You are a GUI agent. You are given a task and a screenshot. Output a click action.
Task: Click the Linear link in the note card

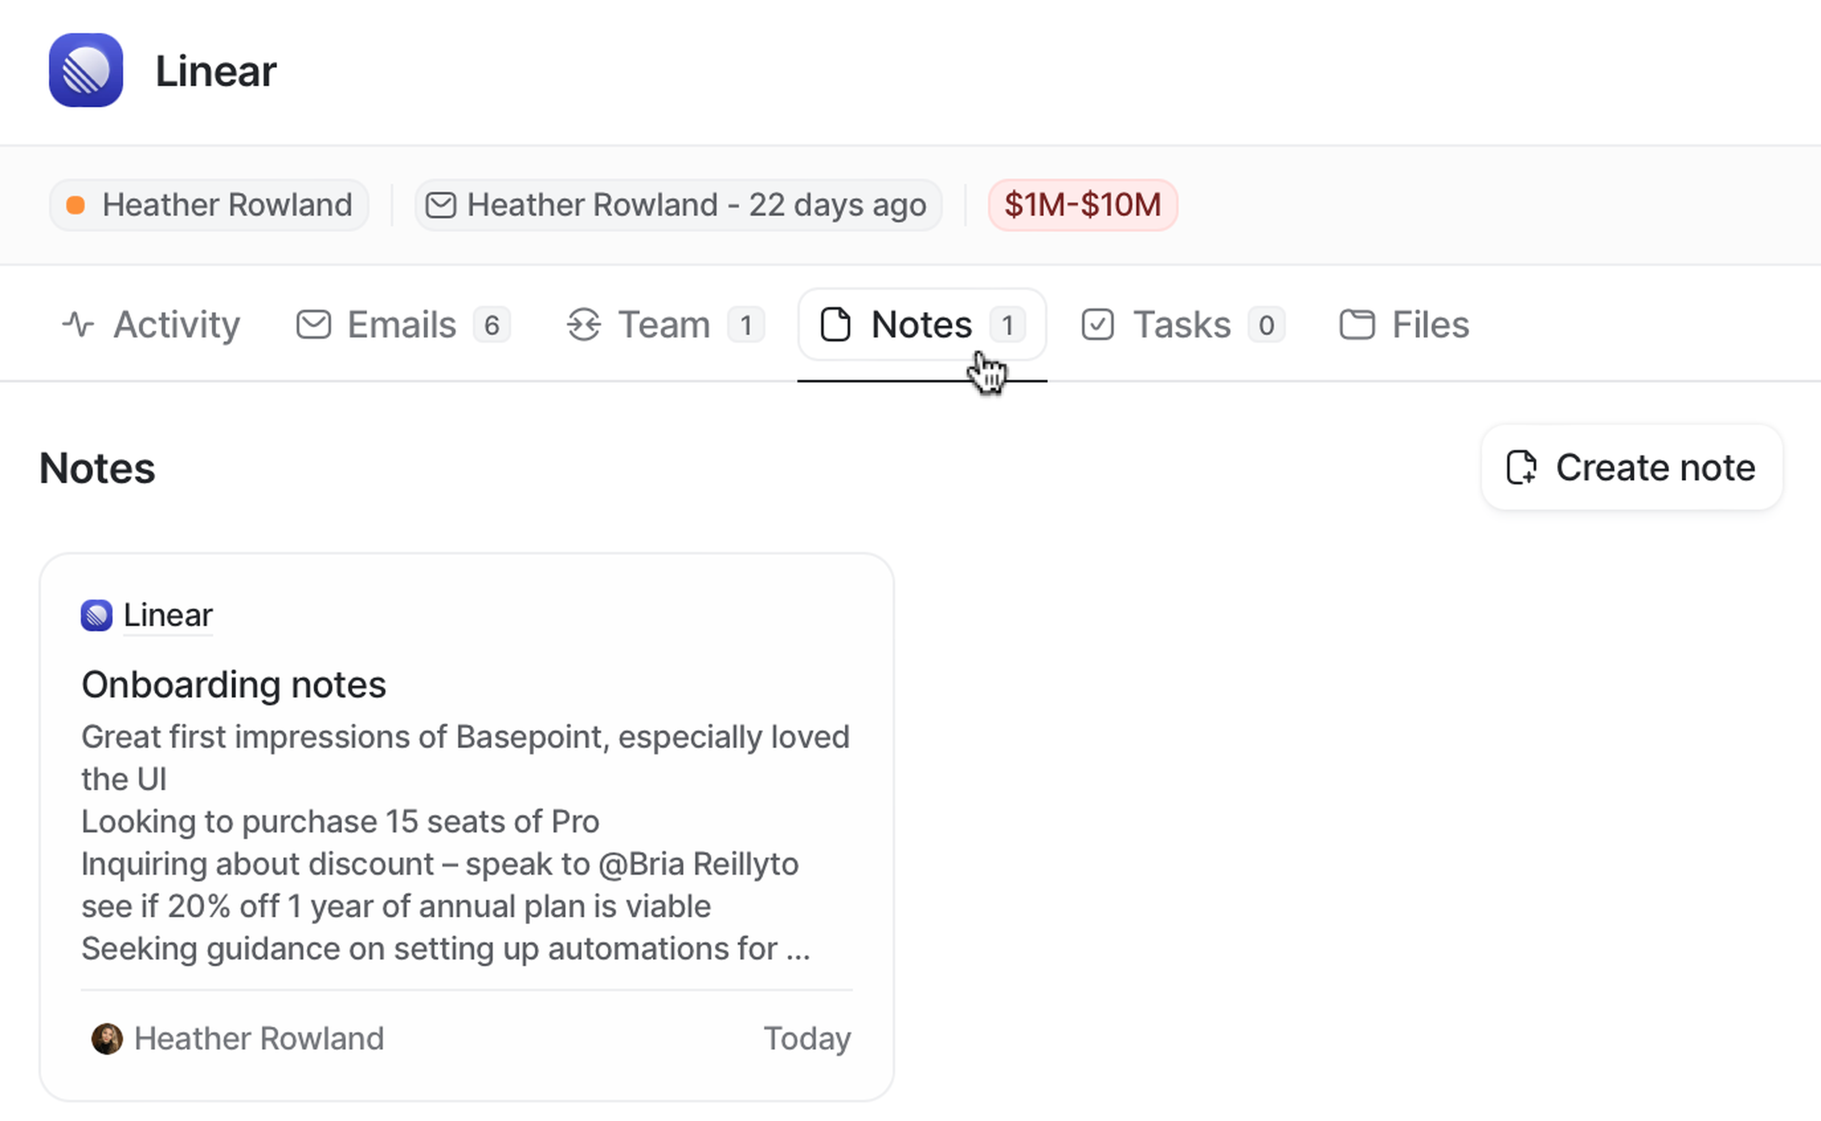167,615
